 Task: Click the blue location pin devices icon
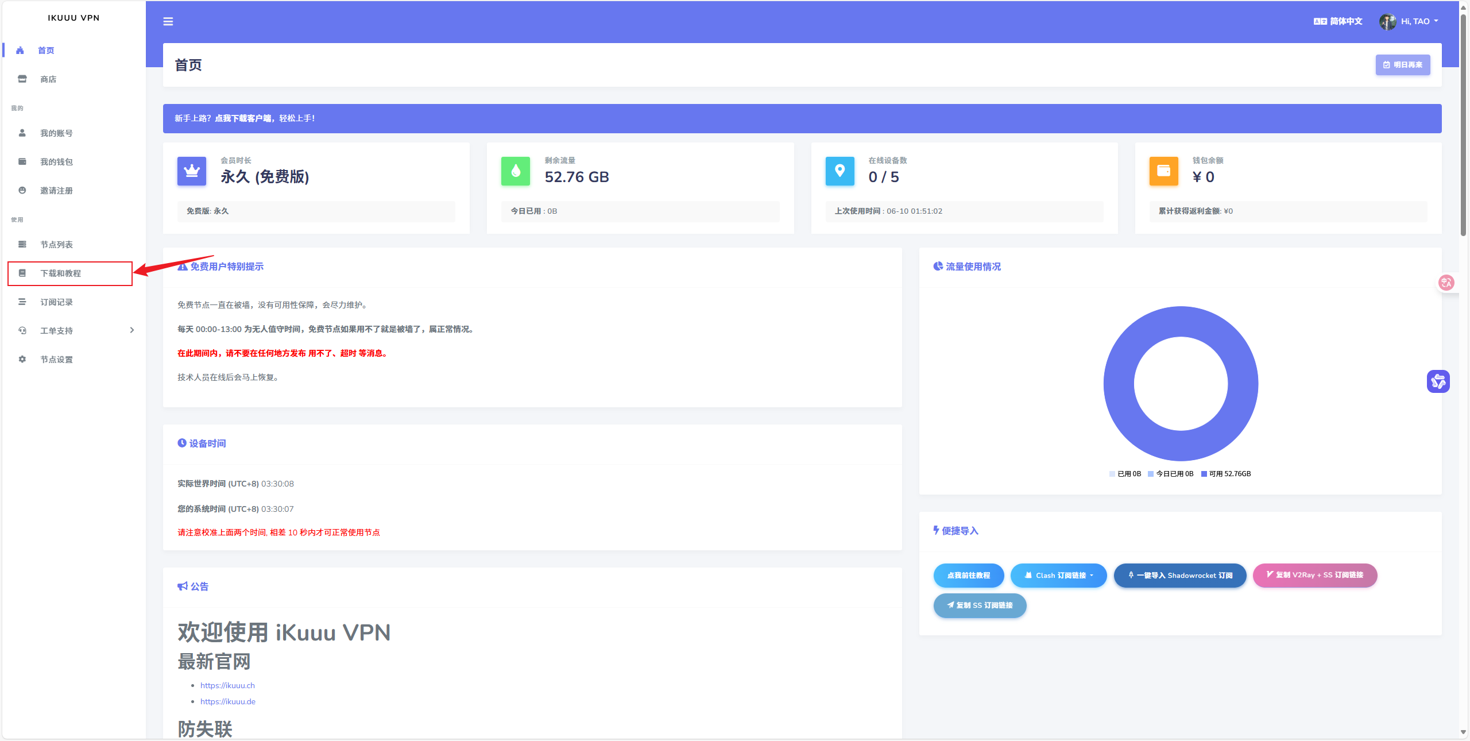840,171
